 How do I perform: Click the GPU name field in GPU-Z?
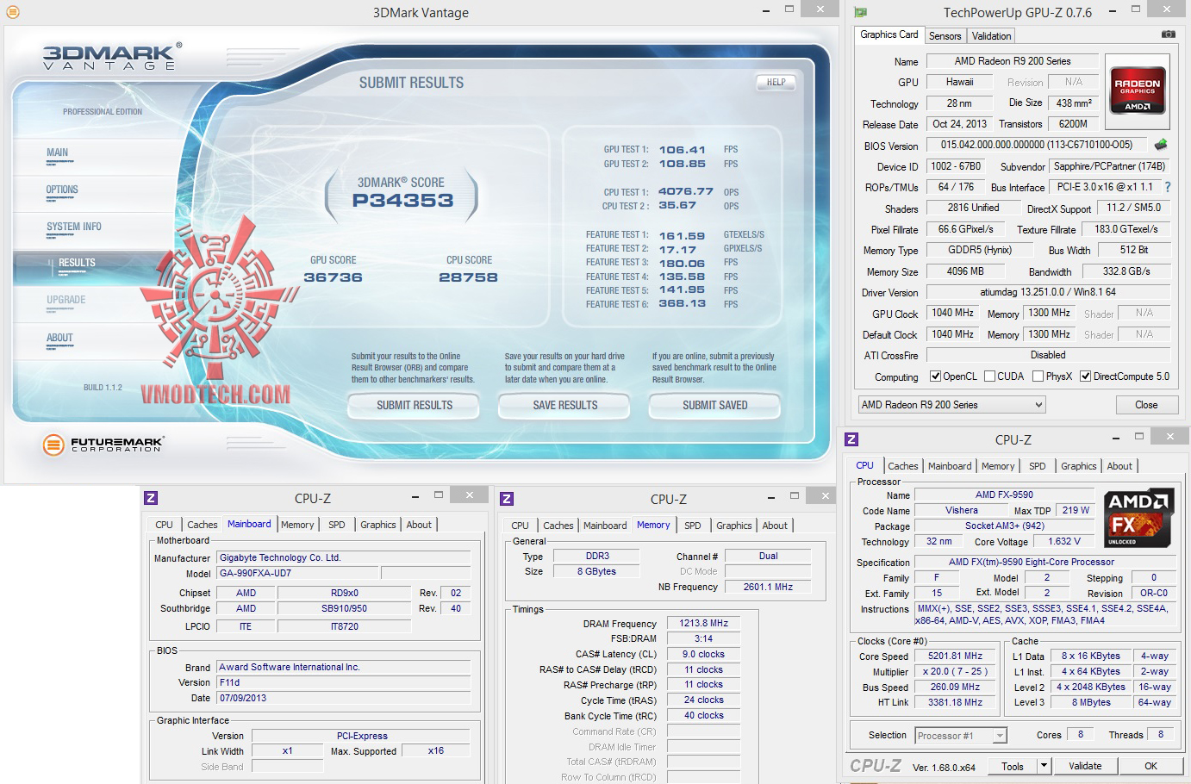coord(1013,61)
